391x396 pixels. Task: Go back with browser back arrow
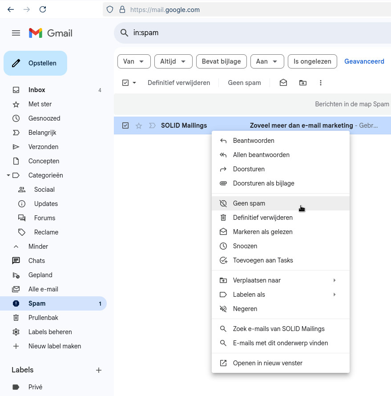click(11, 10)
